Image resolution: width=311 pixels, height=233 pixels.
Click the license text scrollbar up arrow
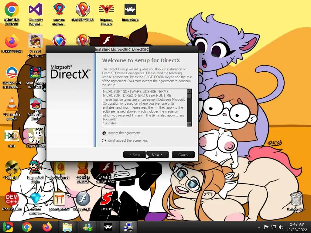189,91
